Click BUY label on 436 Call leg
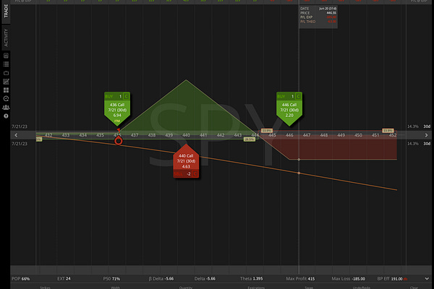 coord(109,96)
